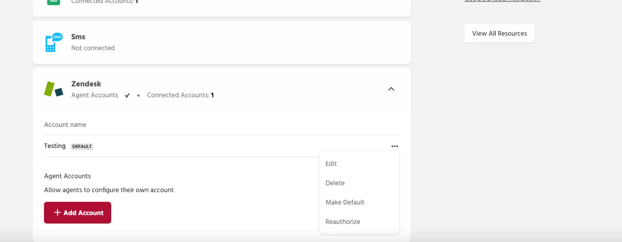This screenshot has height=242, width=622.
Task: Choose Delete in the account menu
Action: tap(335, 183)
